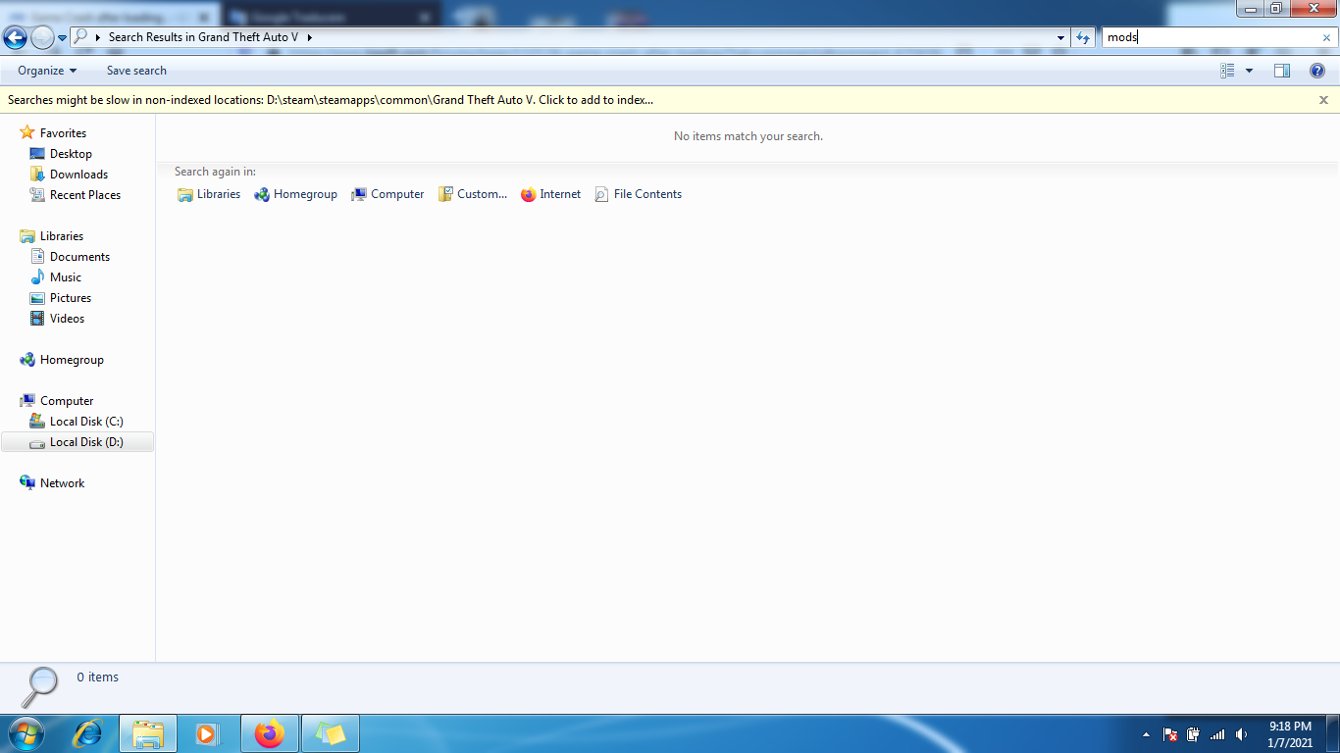Clear the 'mods' search with the X

1327,37
